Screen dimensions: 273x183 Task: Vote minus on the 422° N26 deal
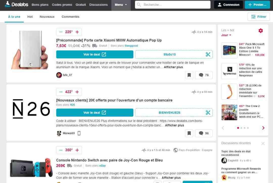(61, 92)
